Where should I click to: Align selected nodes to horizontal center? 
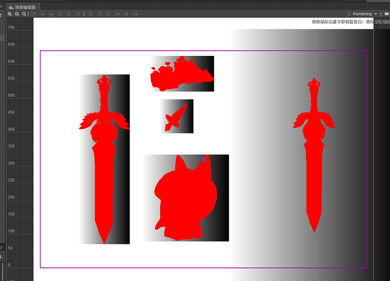69,14
